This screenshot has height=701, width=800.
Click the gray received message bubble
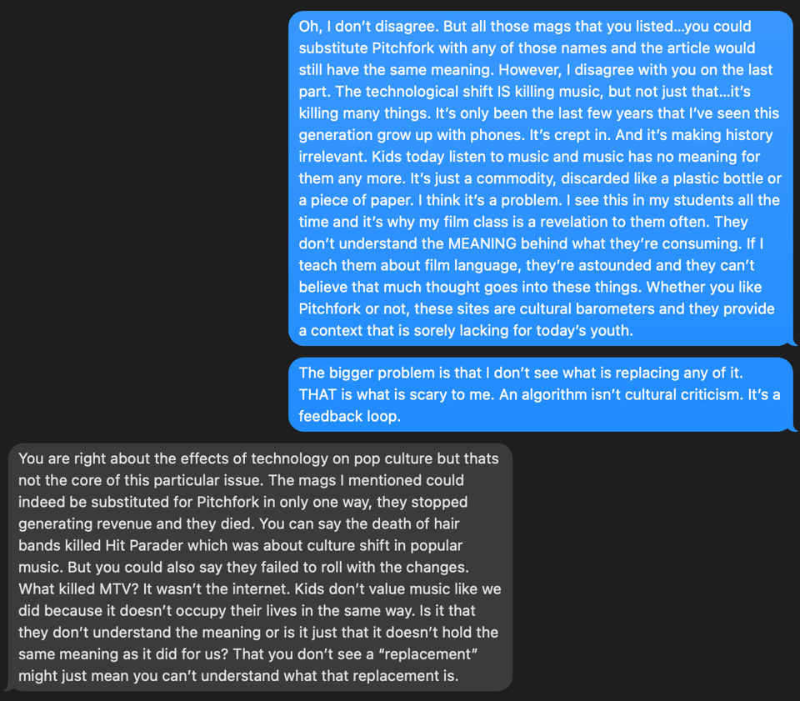point(260,567)
